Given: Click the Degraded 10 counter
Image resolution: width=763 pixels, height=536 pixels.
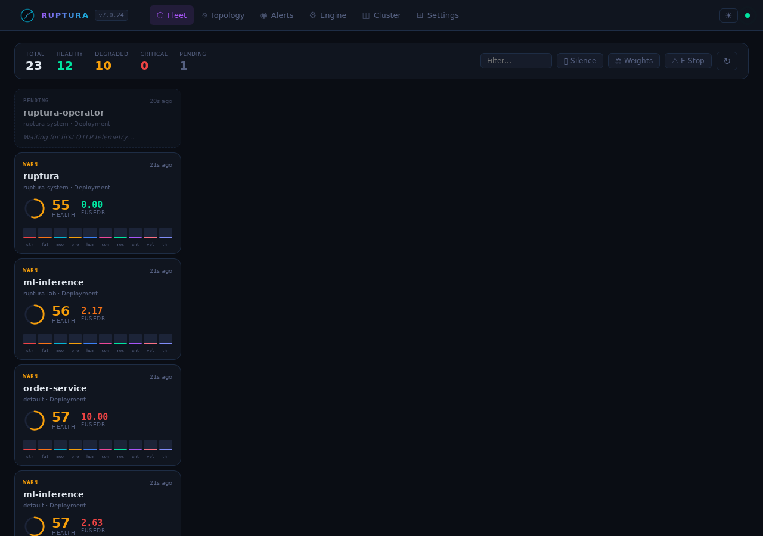Looking at the screenshot, I should [111, 61].
